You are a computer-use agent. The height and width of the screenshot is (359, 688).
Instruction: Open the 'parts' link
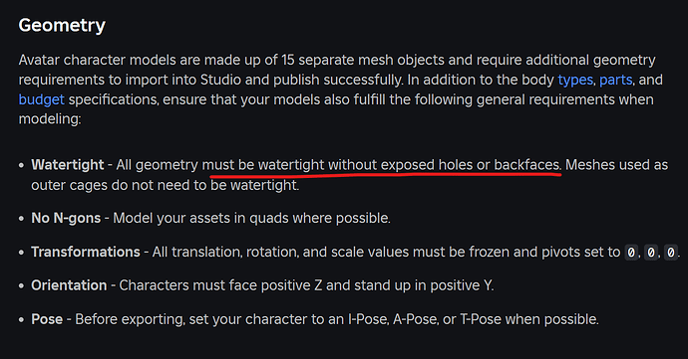(615, 81)
